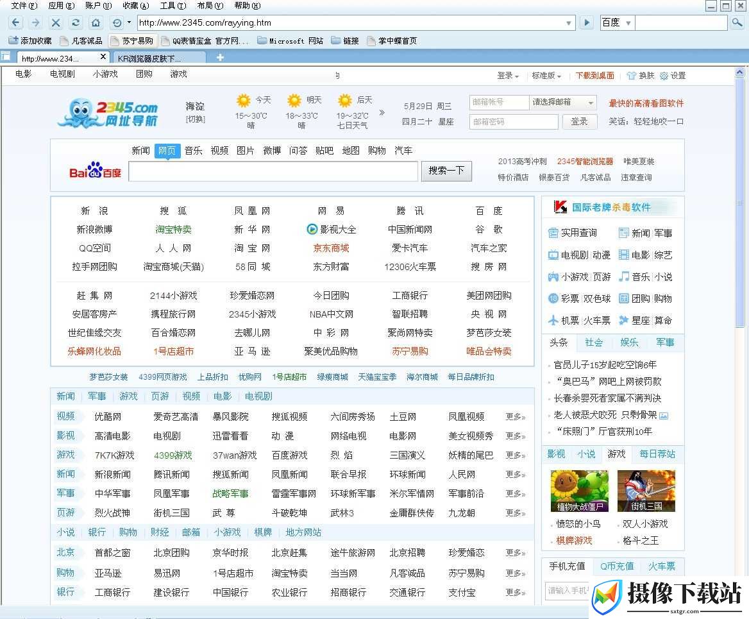749x619 pixels.
Task: Open the 请选择邮箱 dropdown
Action: click(x=562, y=102)
